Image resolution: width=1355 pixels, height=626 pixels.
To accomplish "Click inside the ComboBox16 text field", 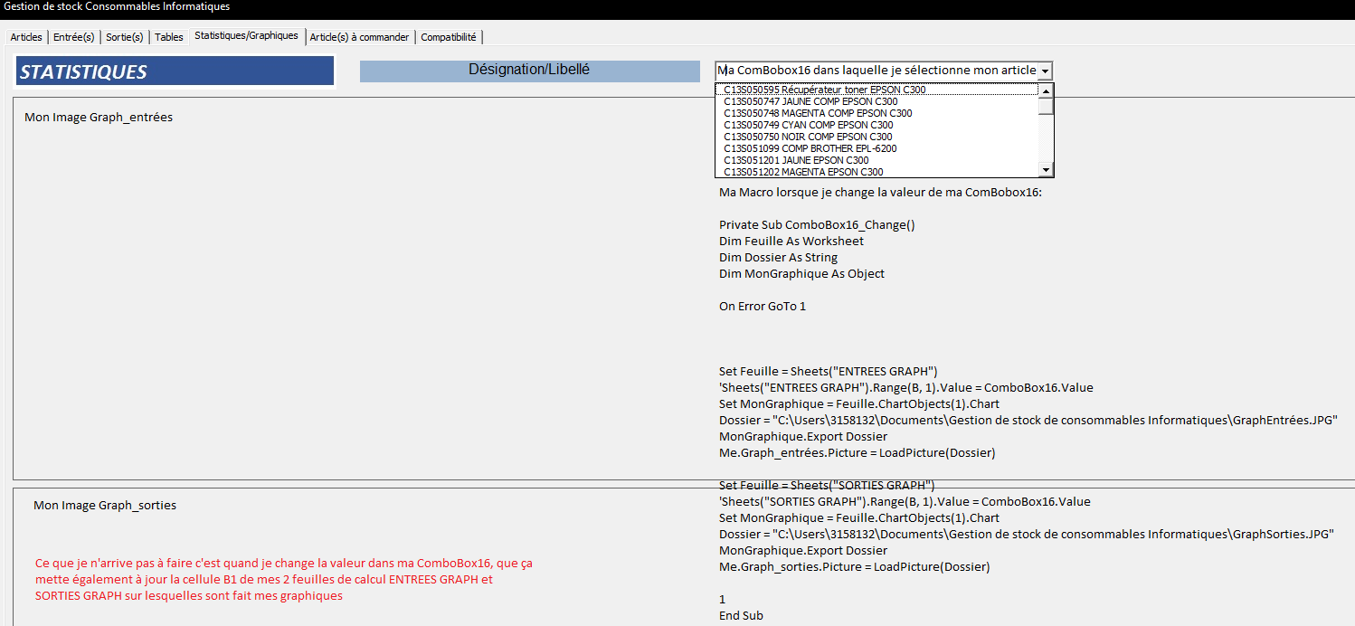I will click(876, 71).
